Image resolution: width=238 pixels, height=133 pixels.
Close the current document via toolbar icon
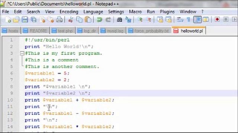pyautogui.click(x=42, y=20)
